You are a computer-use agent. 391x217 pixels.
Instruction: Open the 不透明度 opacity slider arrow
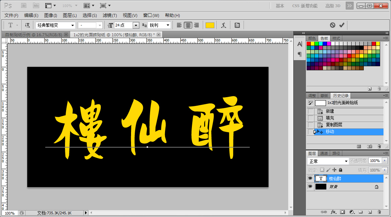coord(385,161)
